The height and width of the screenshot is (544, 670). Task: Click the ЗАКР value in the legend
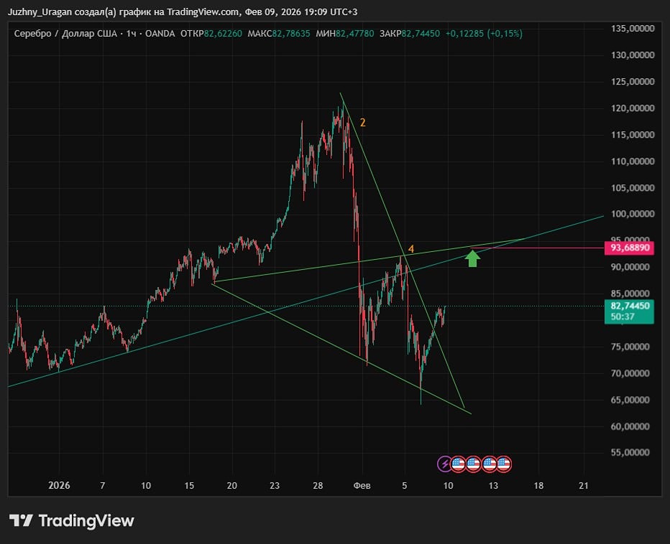421,34
